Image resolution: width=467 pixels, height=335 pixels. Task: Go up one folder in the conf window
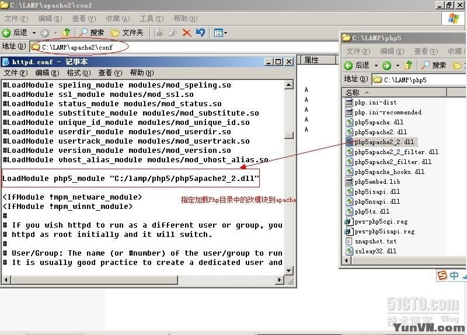click(67, 33)
